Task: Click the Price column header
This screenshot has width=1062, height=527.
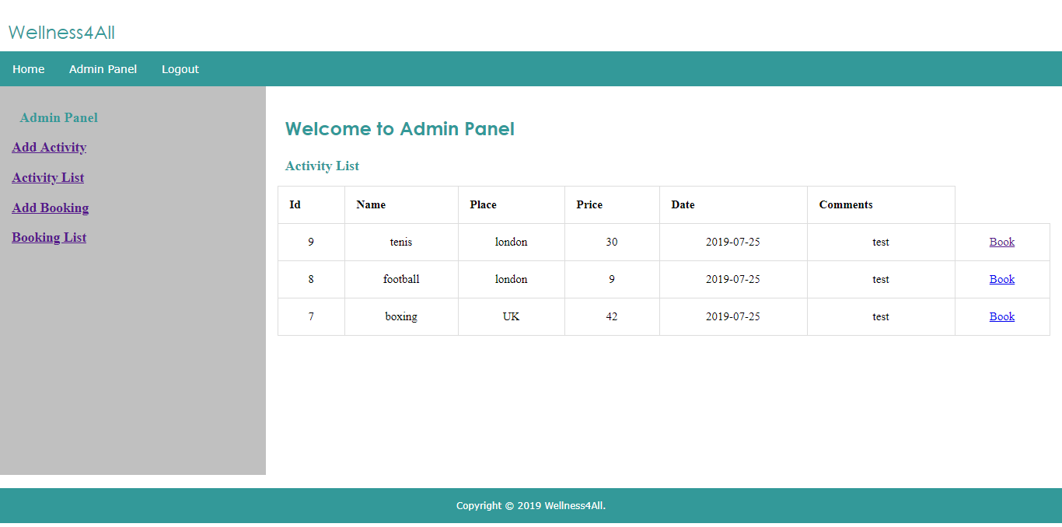Action: [x=612, y=205]
